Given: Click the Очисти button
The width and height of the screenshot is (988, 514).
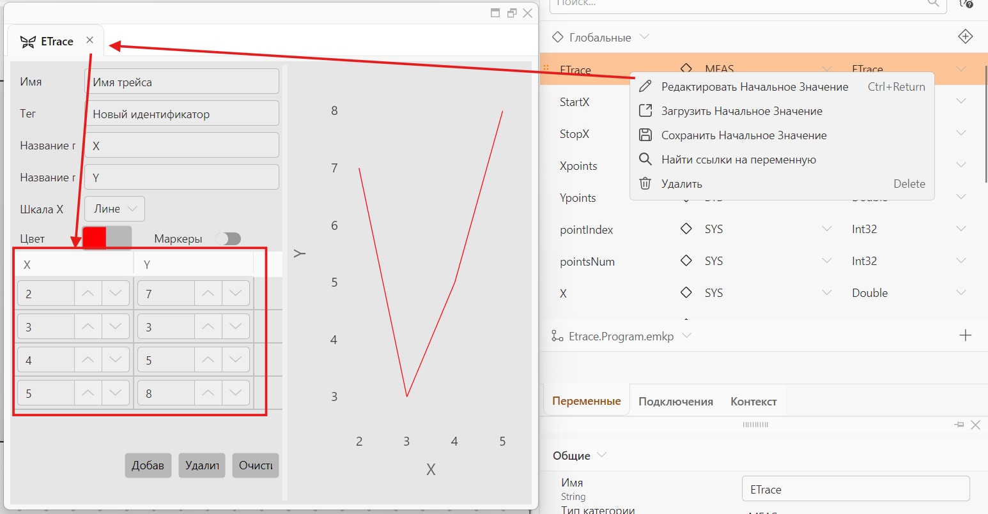Looking at the screenshot, I should point(256,465).
